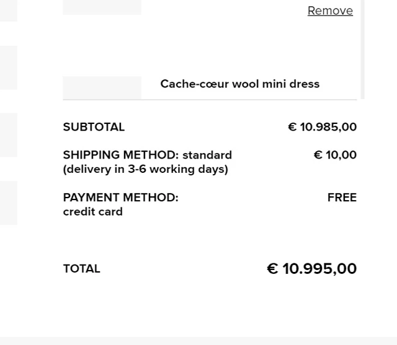The image size is (397, 345).
Task: Click the FREE payment fee value
Action: [342, 198]
